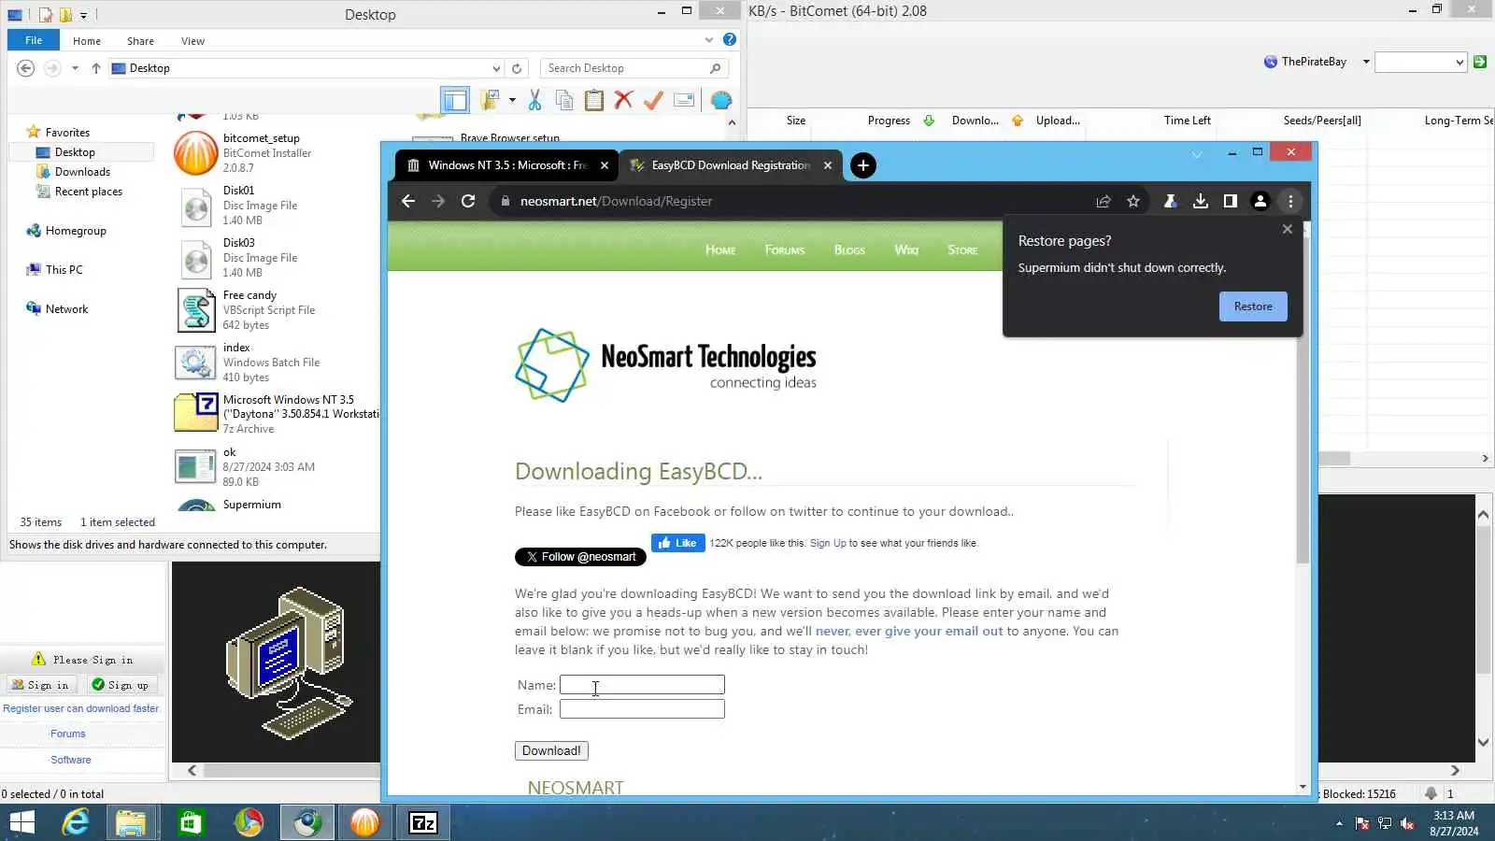Click the orange checkmark icon
Image resolution: width=1495 pixels, height=841 pixels.
tap(654, 100)
